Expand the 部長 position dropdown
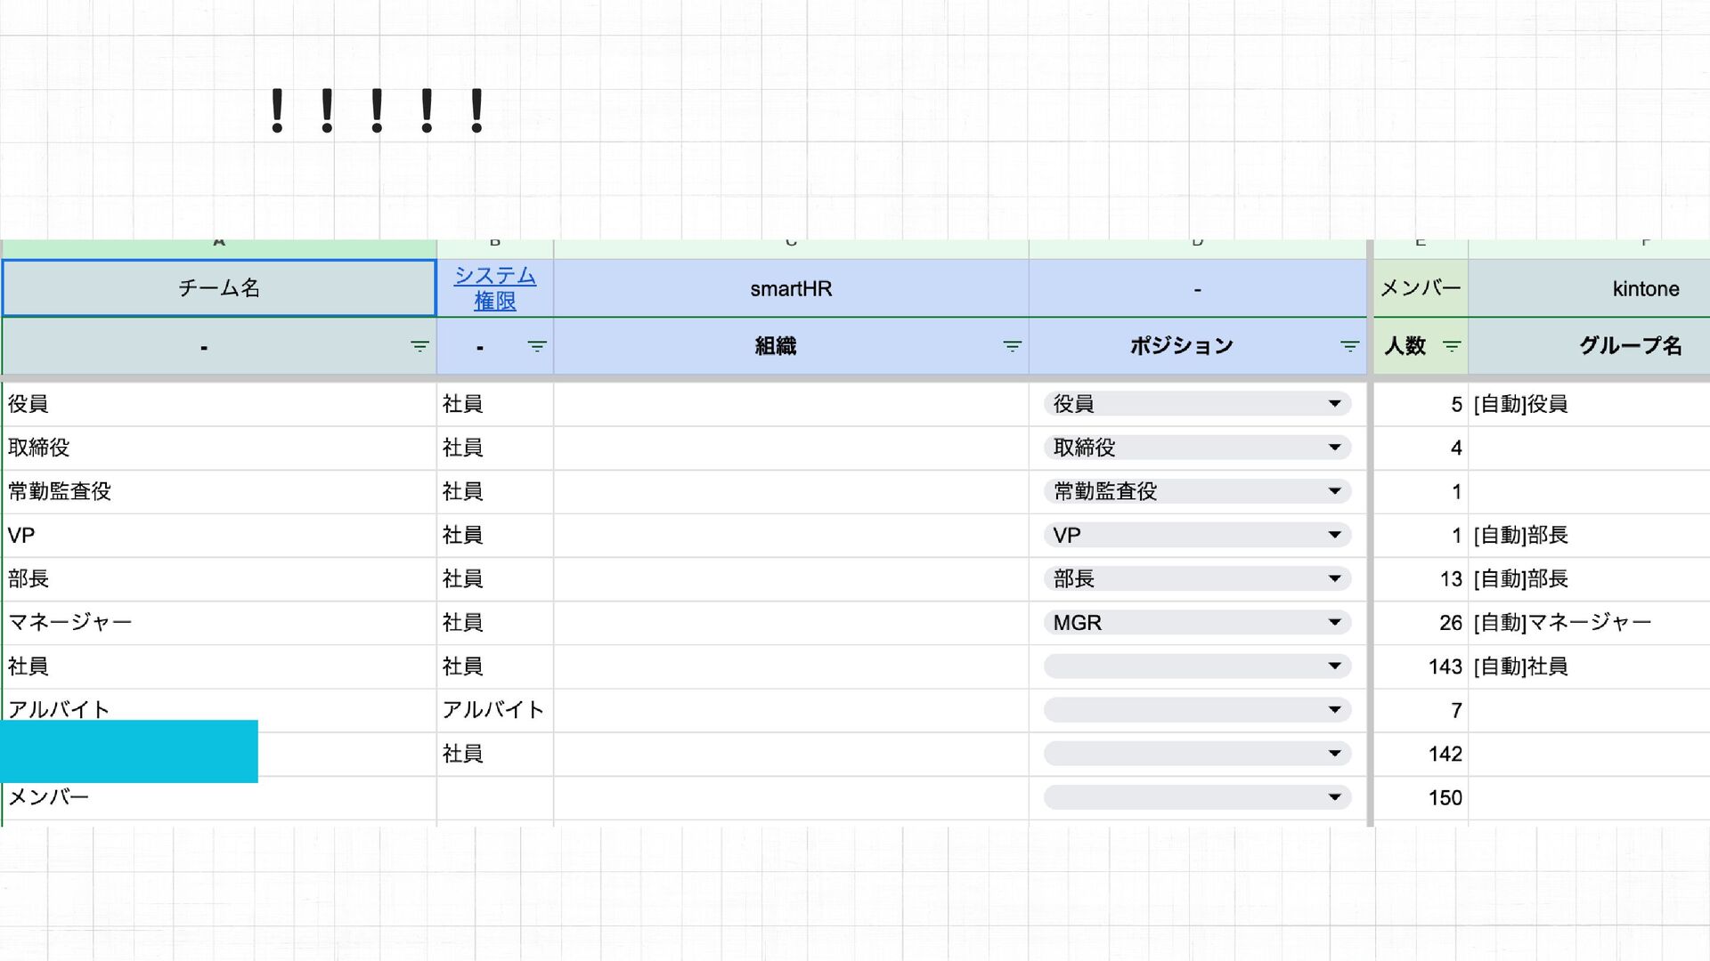 (1334, 578)
